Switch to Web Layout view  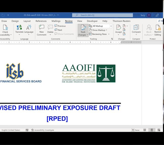point(159,130)
